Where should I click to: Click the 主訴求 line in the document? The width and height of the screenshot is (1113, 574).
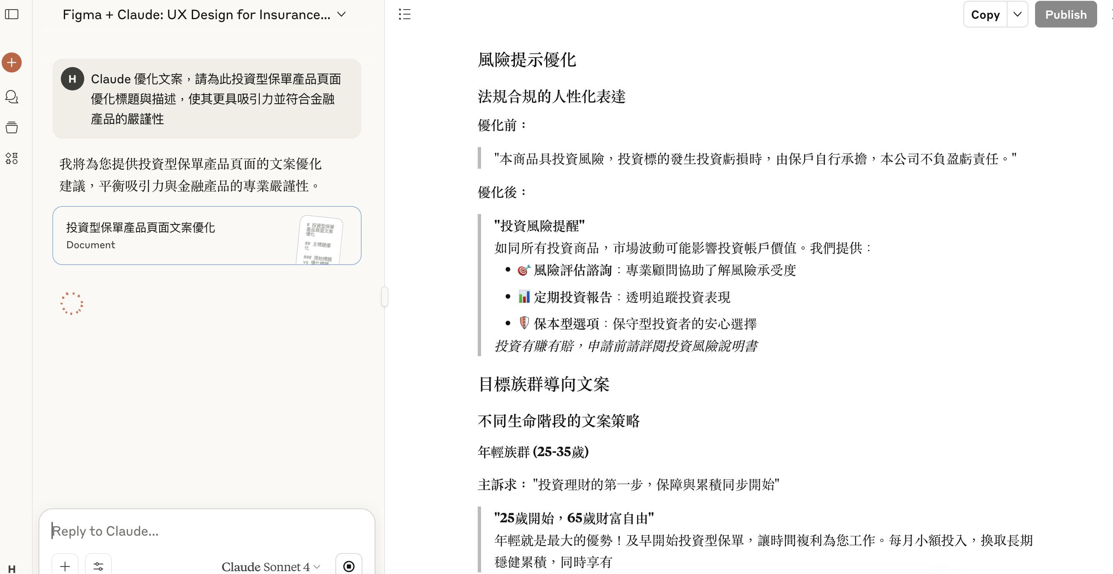(628, 484)
